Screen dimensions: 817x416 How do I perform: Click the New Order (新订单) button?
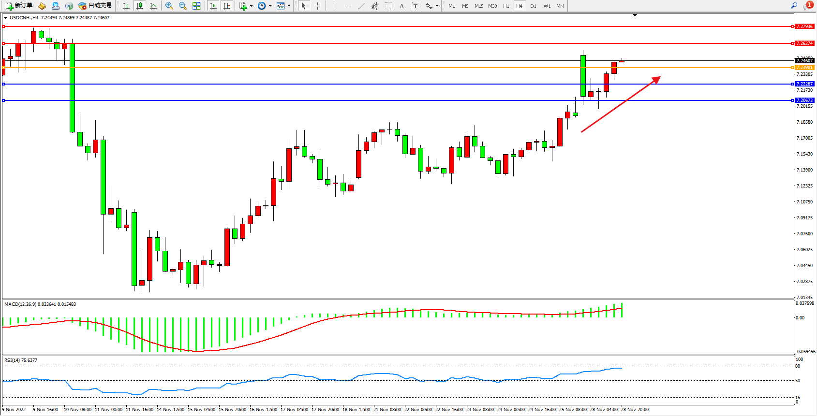(19, 6)
